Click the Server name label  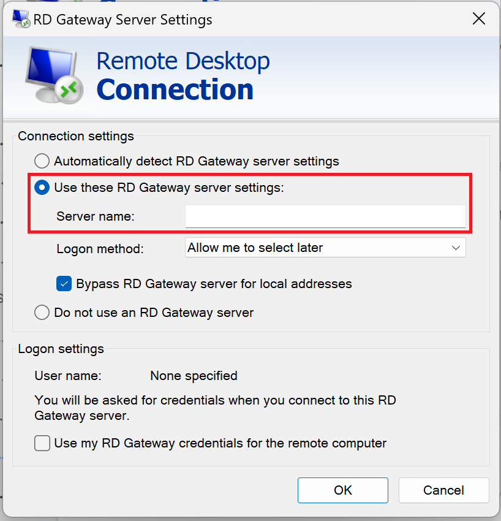pos(95,216)
